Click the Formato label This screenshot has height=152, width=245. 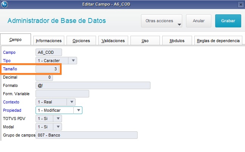[x=10, y=85]
